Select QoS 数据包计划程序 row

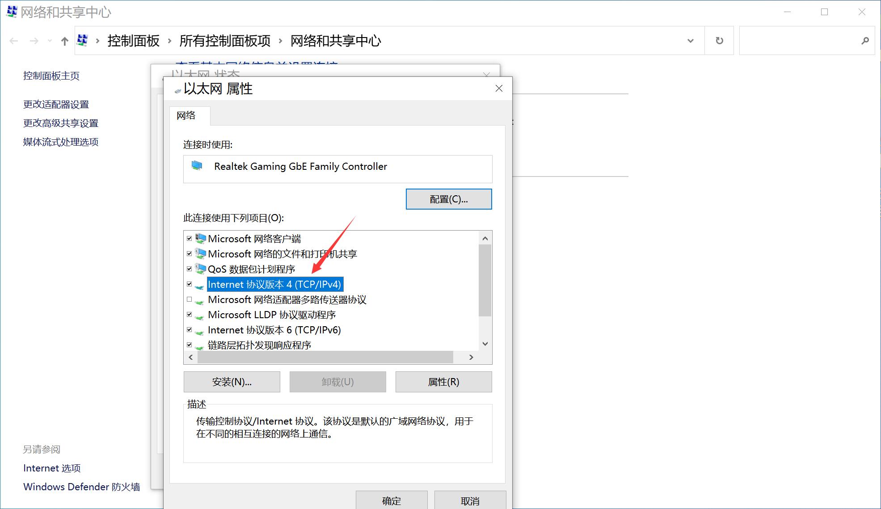point(252,269)
